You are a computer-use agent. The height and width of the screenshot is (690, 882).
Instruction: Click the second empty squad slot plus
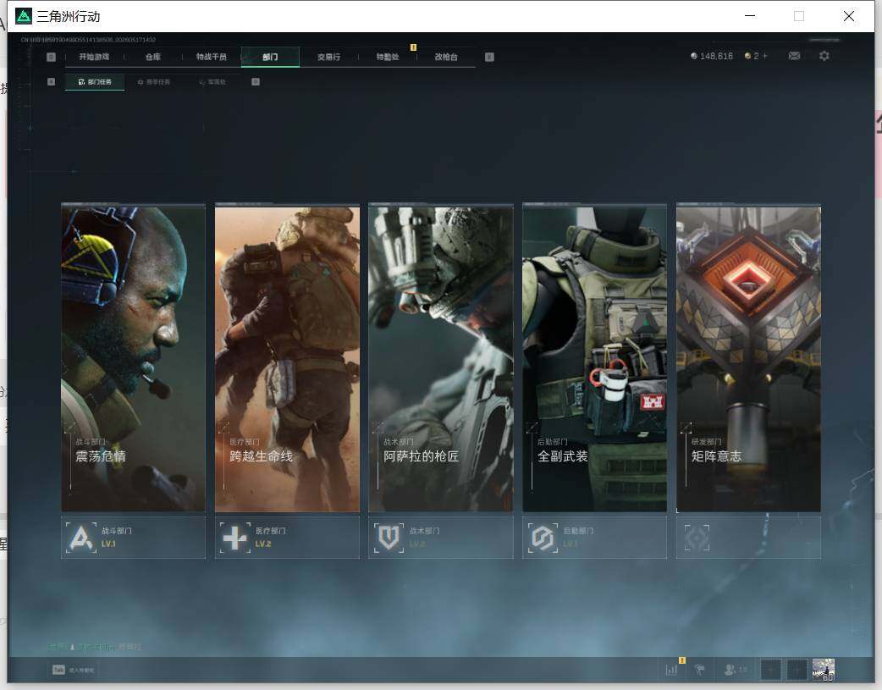[x=797, y=670]
